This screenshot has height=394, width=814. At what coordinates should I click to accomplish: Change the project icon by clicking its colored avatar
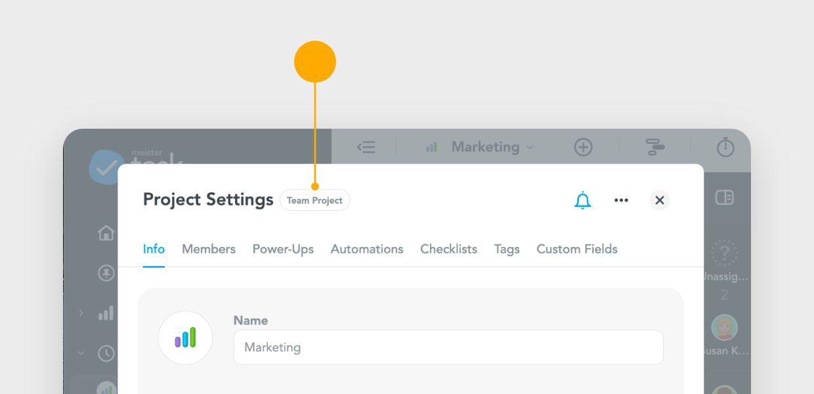pos(185,338)
